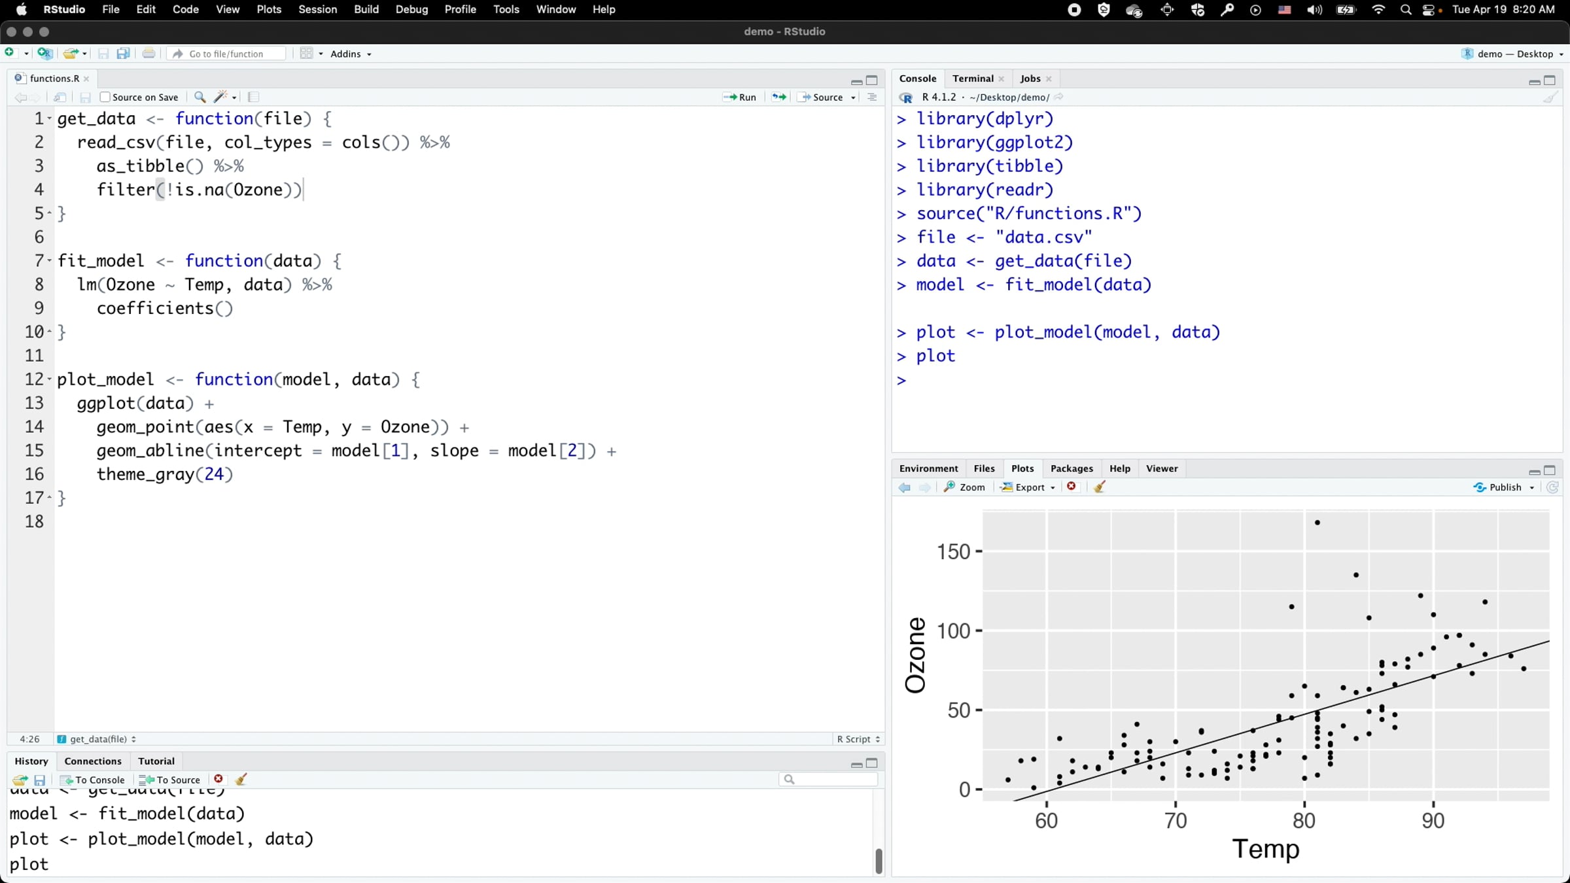The height and width of the screenshot is (883, 1570).
Task: Open macOS Spotlight search
Action: coord(1405,10)
